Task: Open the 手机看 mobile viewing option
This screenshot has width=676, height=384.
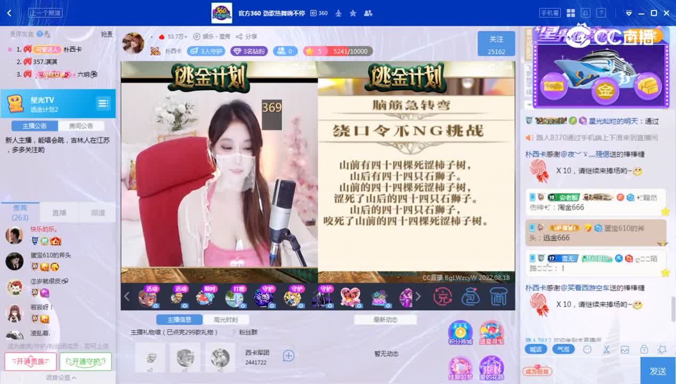Action: coord(550,13)
